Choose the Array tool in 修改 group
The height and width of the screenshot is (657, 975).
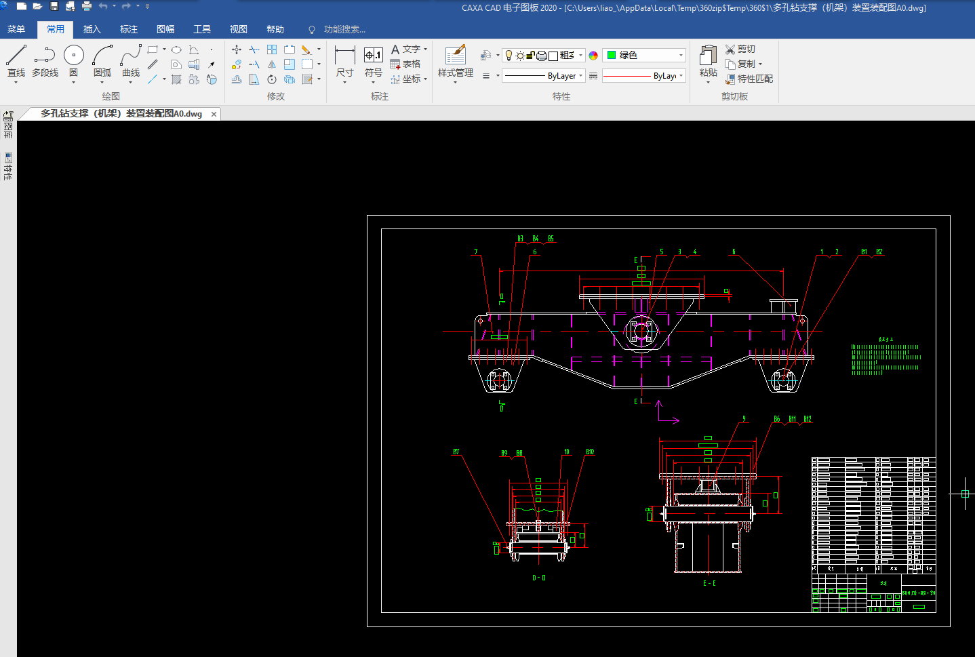[272, 49]
